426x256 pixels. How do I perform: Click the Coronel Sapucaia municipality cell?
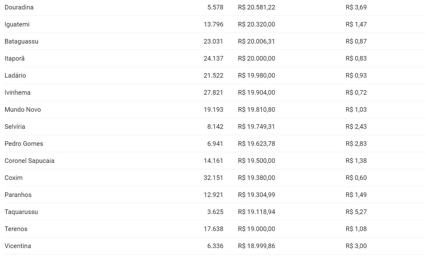click(30, 161)
